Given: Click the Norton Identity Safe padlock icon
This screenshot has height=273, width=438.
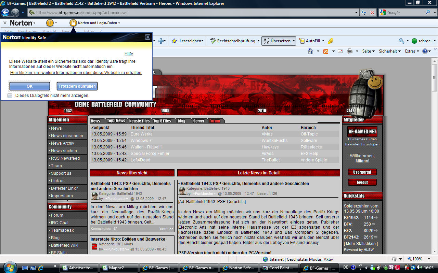Looking at the screenshot, I should [73, 23].
